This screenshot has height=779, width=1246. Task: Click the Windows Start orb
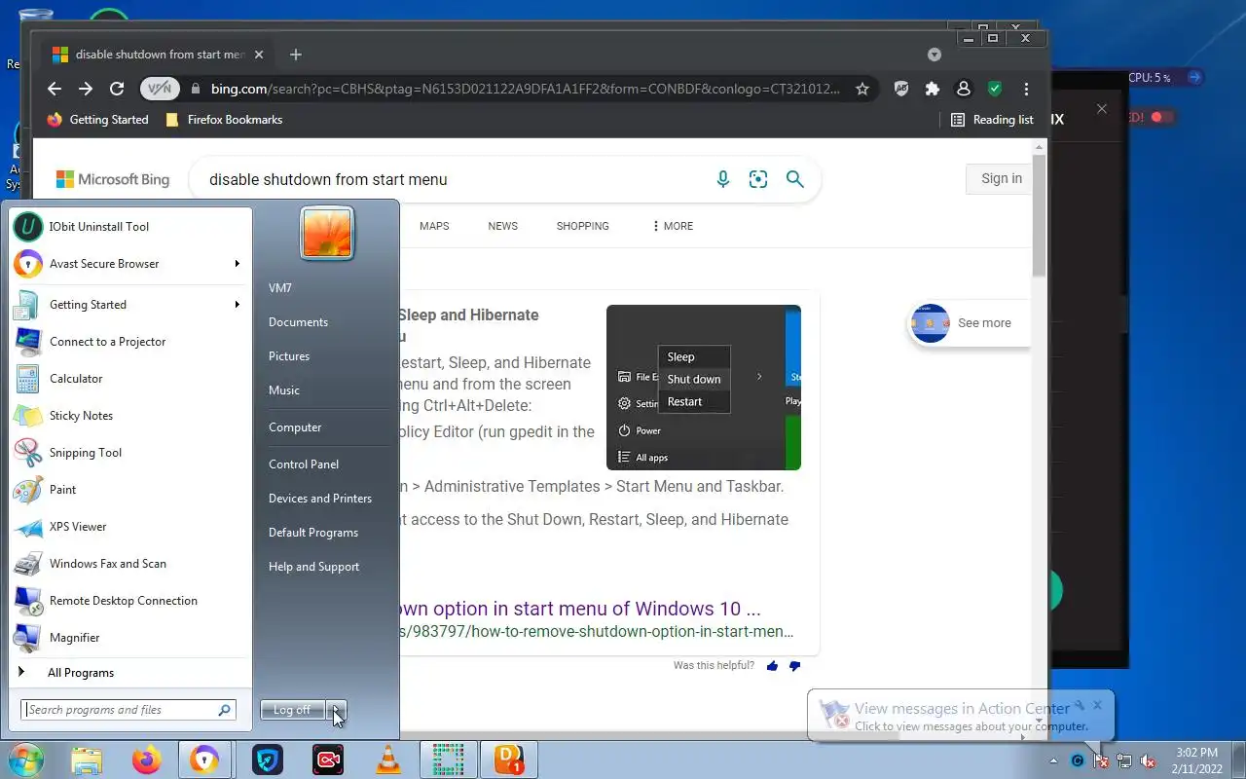click(26, 760)
